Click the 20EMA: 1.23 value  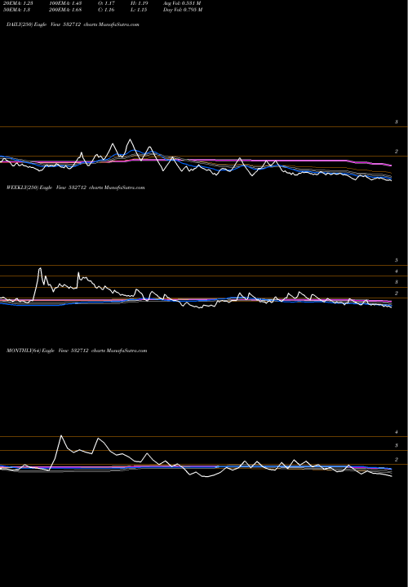[20, 3]
